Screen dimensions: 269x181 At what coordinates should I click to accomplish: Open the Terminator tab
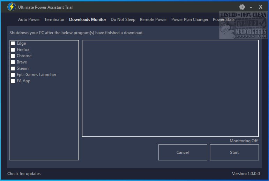coord(54,20)
